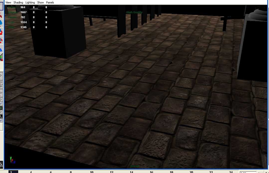The width and height of the screenshot is (269, 173).
Task: Select current frame 2 marker
Action: point(11,172)
